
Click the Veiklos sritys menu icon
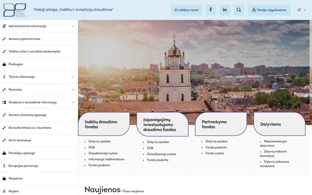coord(4,51)
